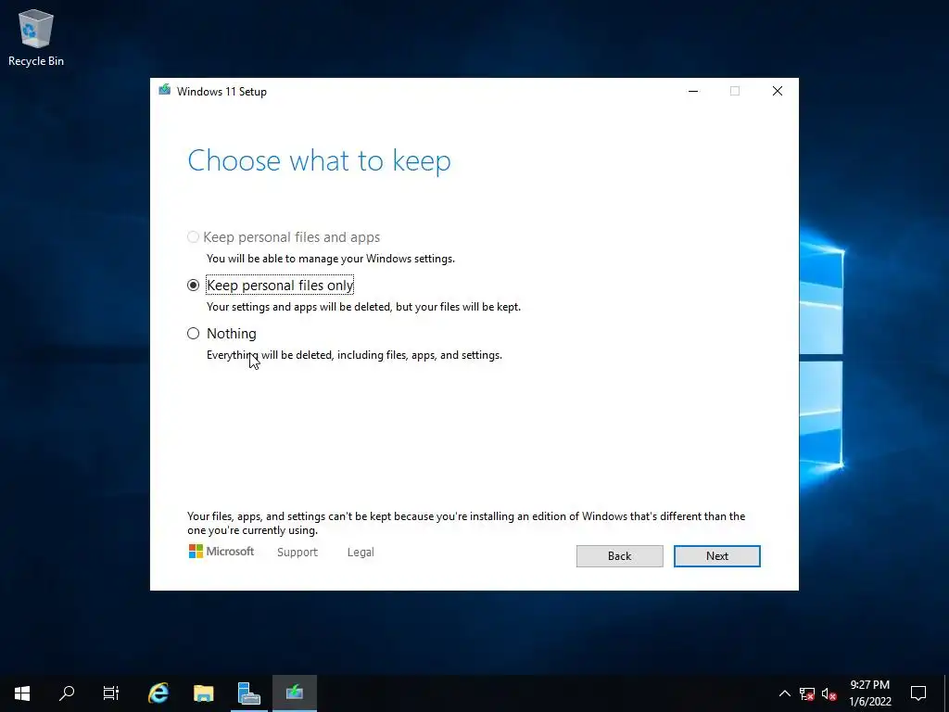Open the Support link
The height and width of the screenshot is (712, 949).
pos(297,553)
